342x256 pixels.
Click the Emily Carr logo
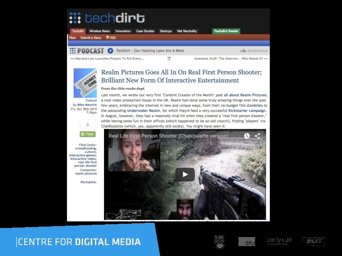(x=279, y=241)
